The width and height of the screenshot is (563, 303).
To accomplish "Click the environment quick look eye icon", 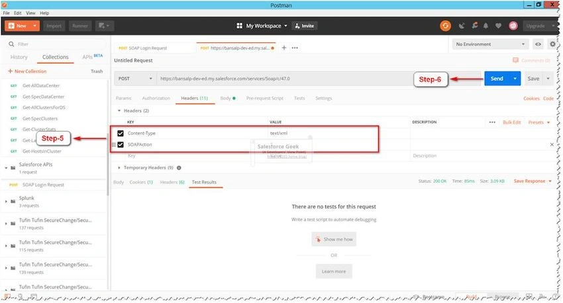I will point(538,44).
